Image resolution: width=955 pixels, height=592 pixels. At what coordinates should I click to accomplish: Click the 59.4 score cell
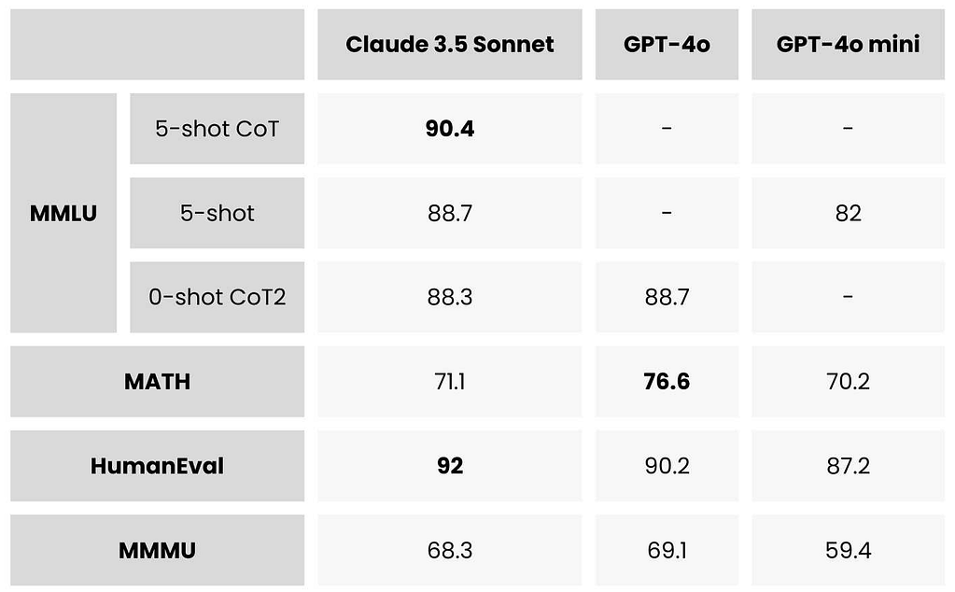click(x=848, y=550)
